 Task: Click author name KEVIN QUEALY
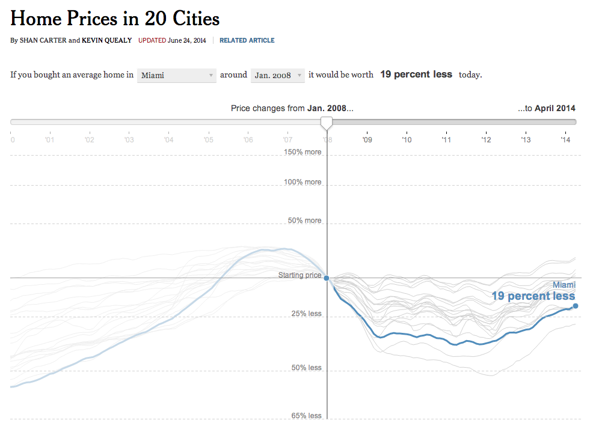[107, 40]
